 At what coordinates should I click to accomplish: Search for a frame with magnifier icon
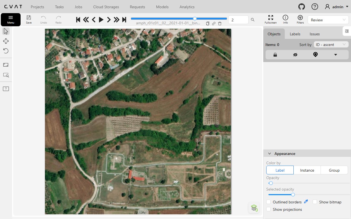pyautogui.click(x=253, y=20)
